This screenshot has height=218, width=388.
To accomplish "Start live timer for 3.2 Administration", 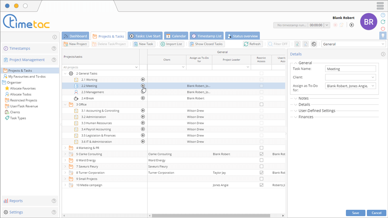I will coord(143,117).
